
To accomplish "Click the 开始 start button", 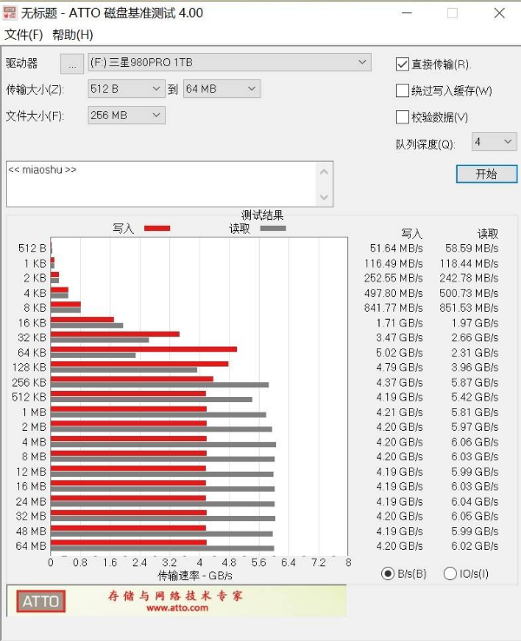I will 486,175.
